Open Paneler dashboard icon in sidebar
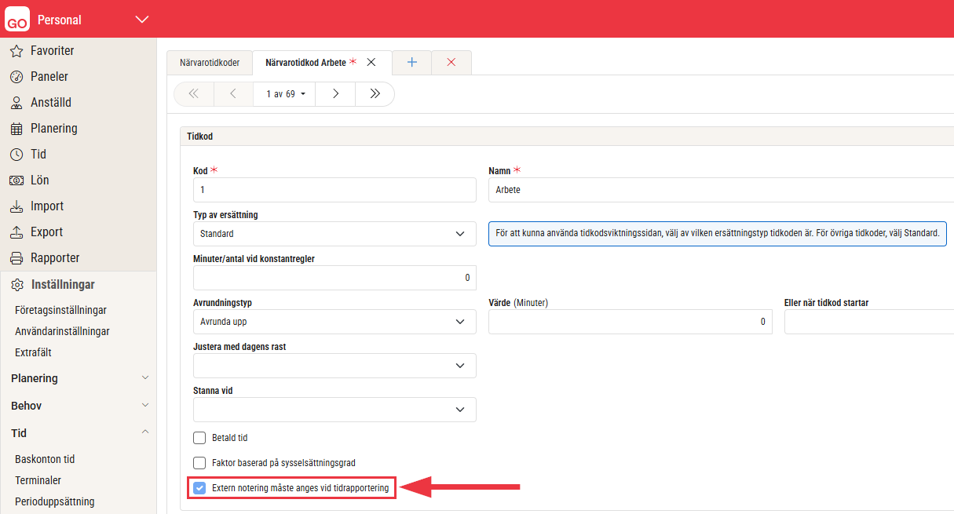The image size is (954, 514). tap(16, 77)
